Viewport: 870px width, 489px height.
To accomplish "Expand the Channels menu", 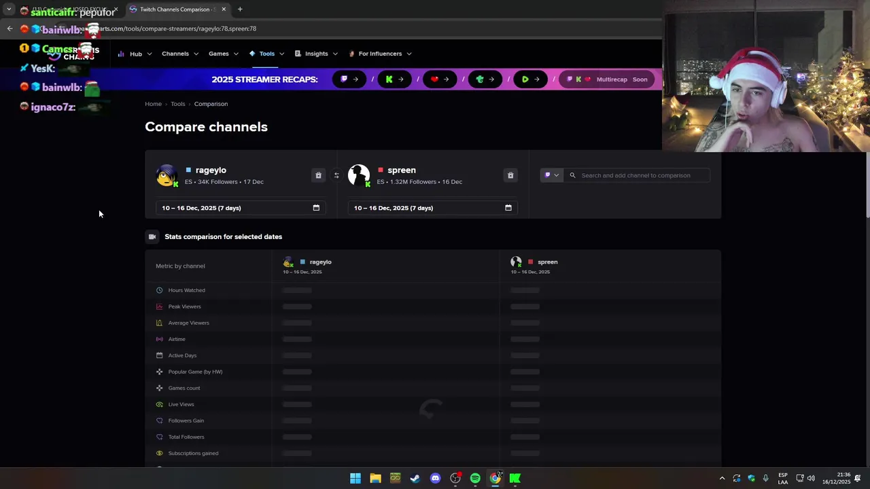I will point(180,54).
